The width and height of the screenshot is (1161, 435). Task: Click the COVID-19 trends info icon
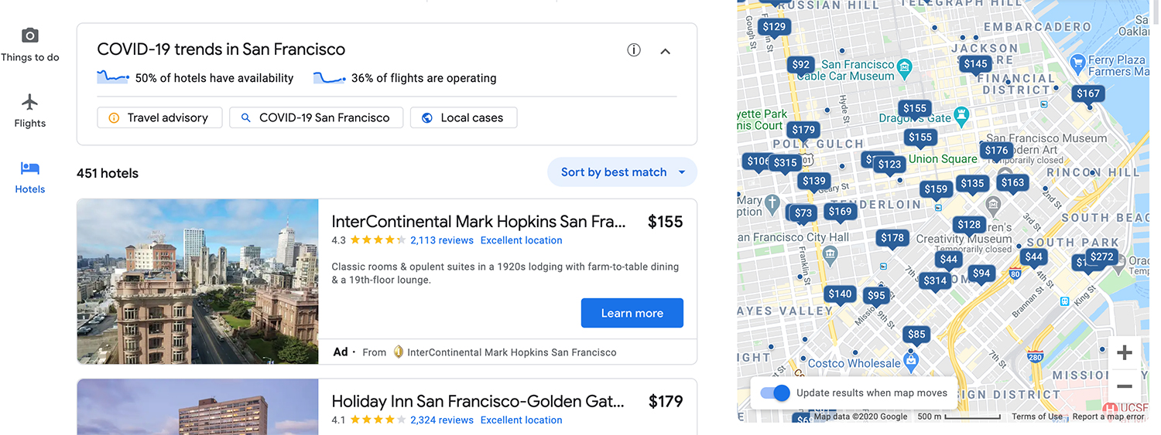(634, 50)
